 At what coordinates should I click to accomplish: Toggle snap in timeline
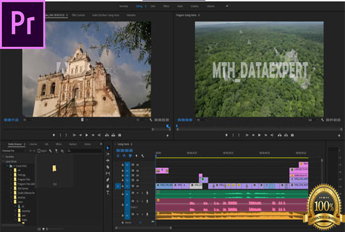124,156
